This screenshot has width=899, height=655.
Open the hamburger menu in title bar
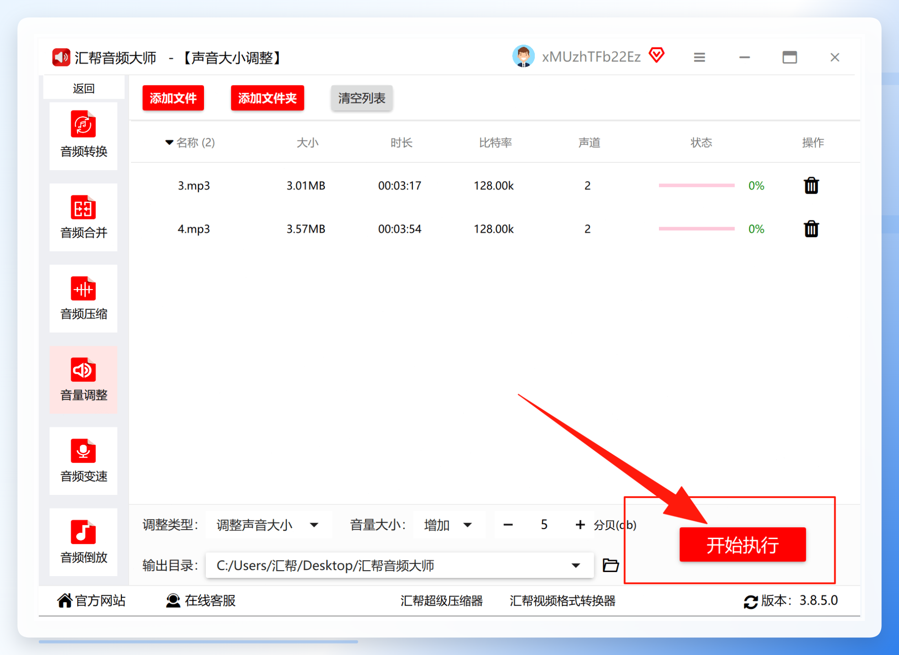(699, 57)
